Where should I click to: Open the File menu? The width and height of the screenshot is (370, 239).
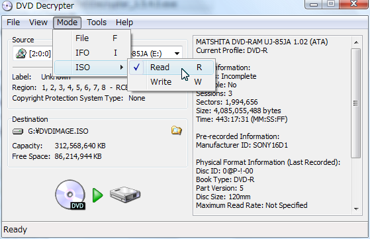13,23
